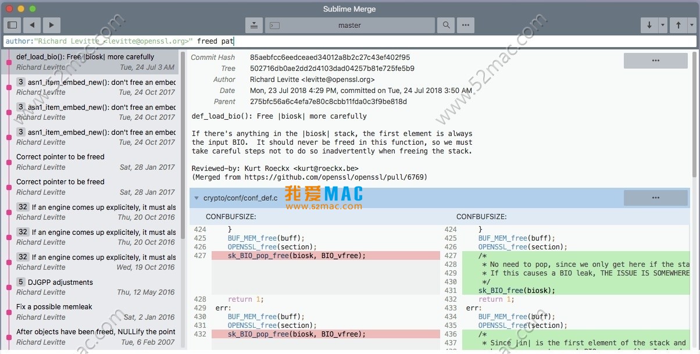Select 'After objects have been freed' commit
This screenshot has width=700, height=354.
point(90,337)
